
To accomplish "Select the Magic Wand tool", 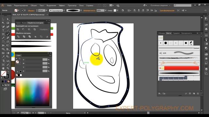I will point(3,23).
